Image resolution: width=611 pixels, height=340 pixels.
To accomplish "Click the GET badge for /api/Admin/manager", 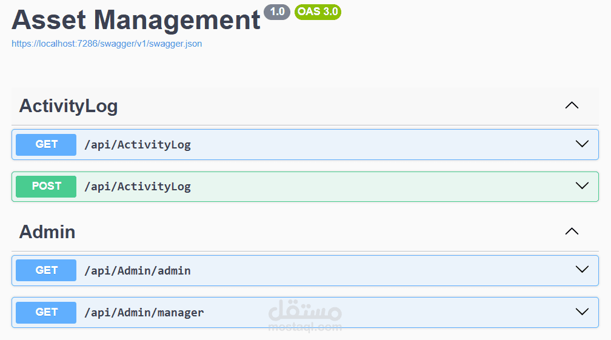I will pos(46,312).
